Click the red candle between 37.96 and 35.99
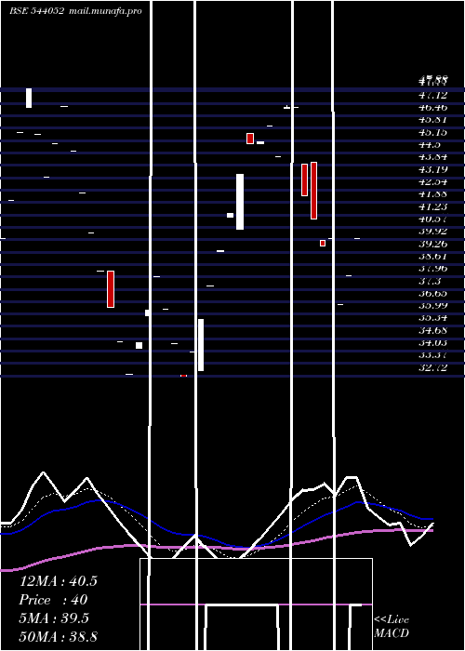This screenshot has height=651, width=465. pos(111,289)
